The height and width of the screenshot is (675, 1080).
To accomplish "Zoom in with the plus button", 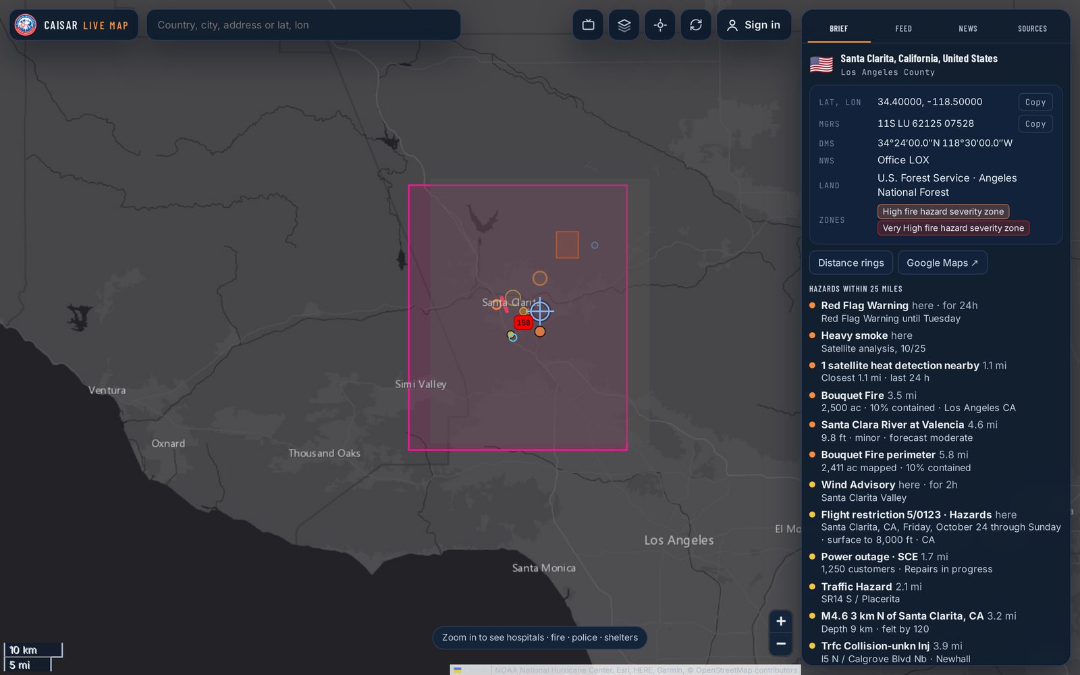I will click(x=781, y=621).
